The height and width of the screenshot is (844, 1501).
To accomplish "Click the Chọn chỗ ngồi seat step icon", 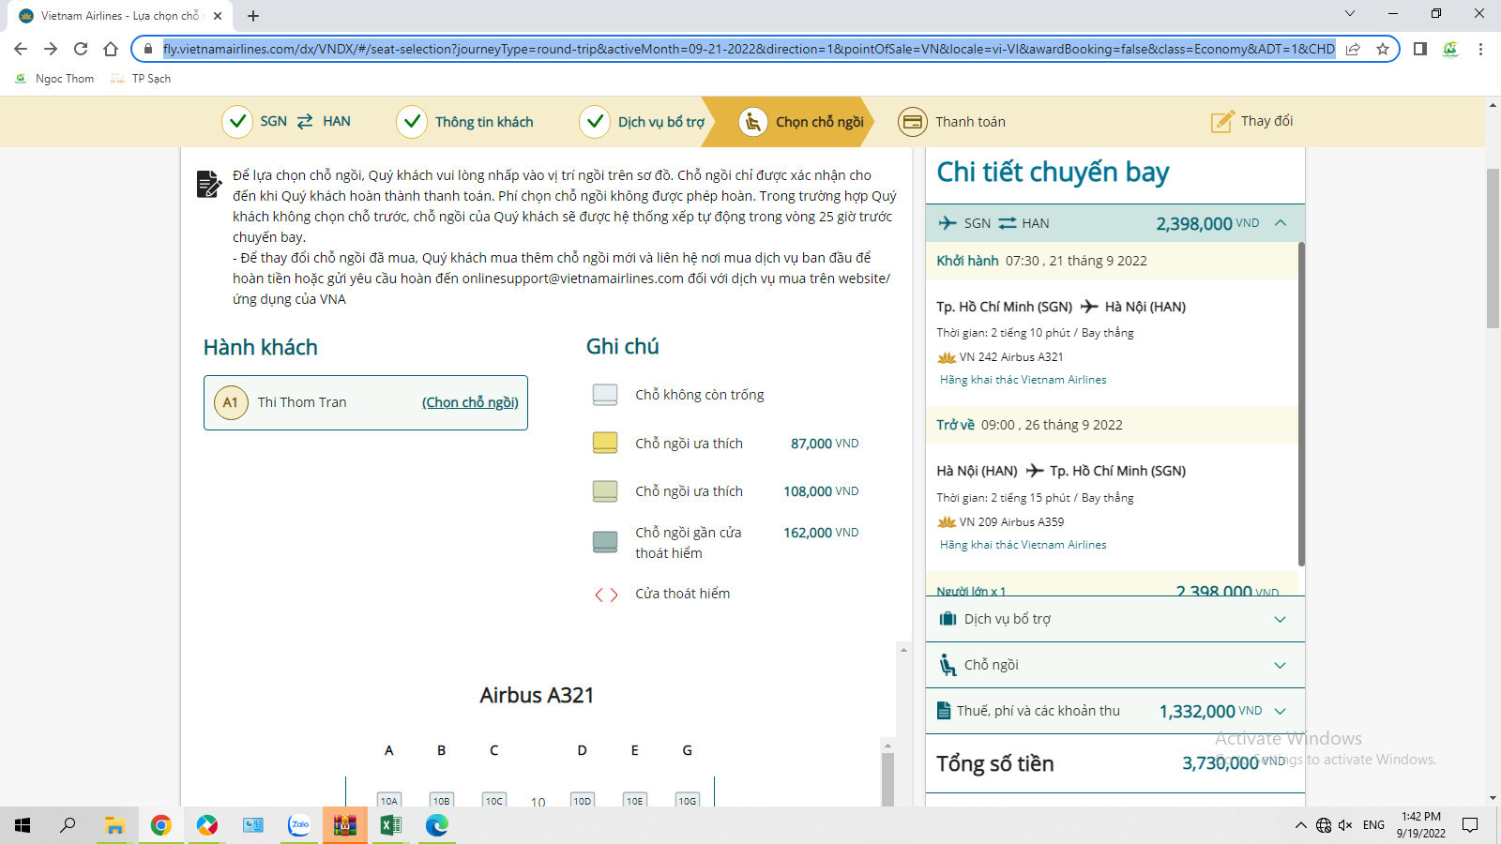I will click(752, 122).
